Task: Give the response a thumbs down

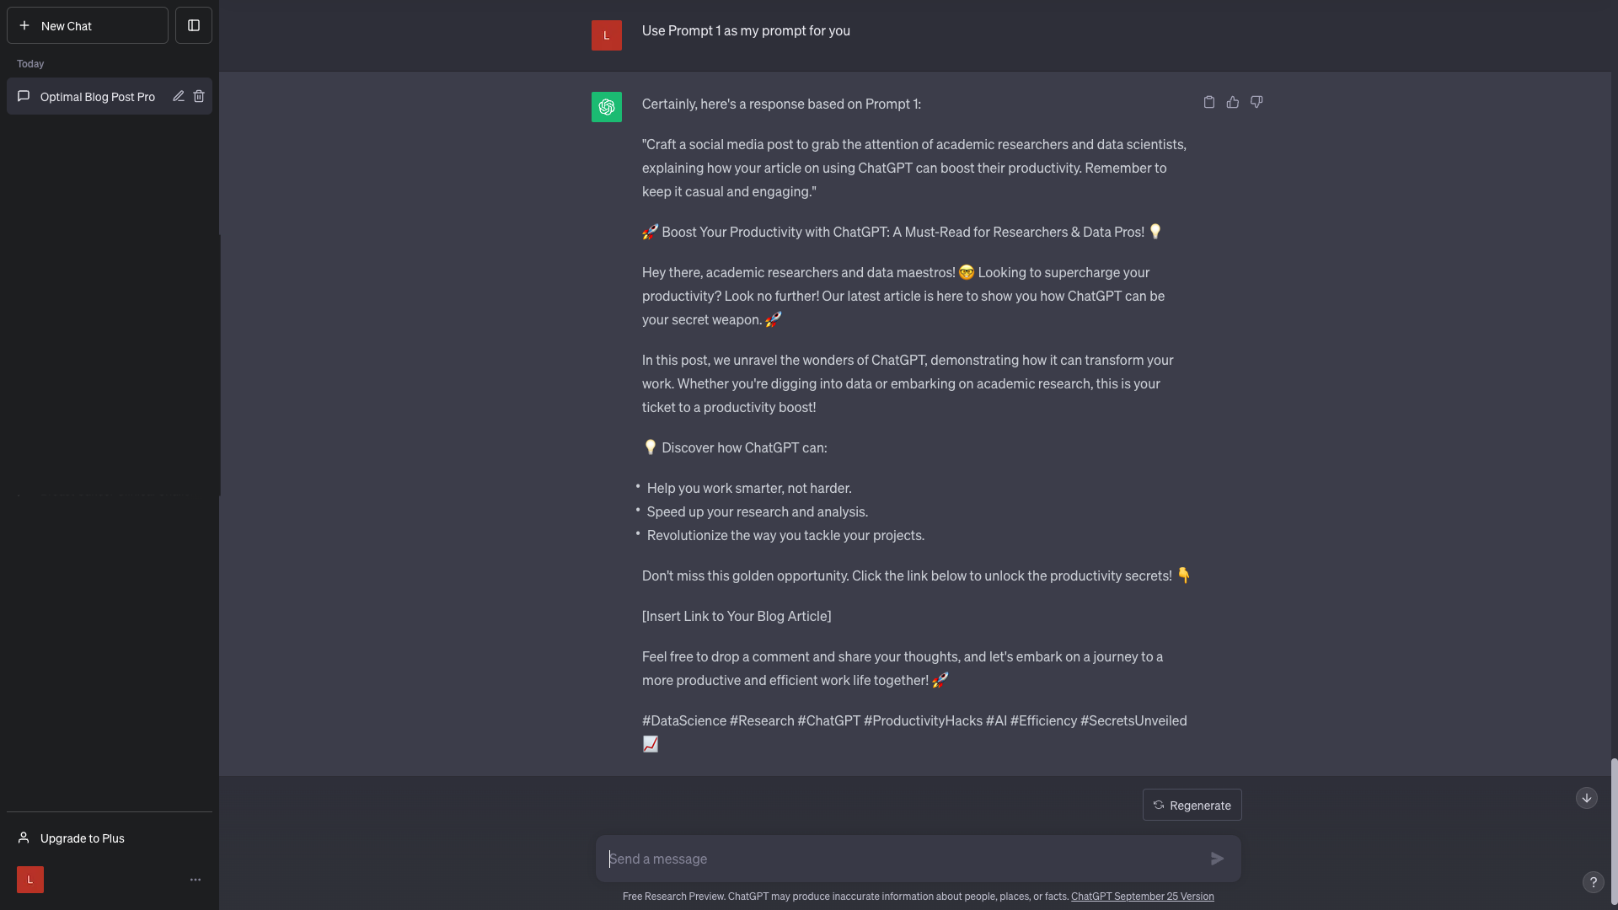Action: tap(1256, 102)
